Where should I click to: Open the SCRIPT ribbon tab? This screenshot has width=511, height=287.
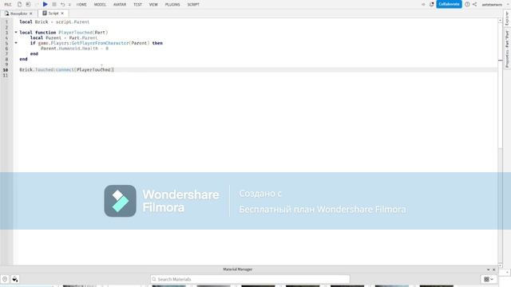pos(193,5)
